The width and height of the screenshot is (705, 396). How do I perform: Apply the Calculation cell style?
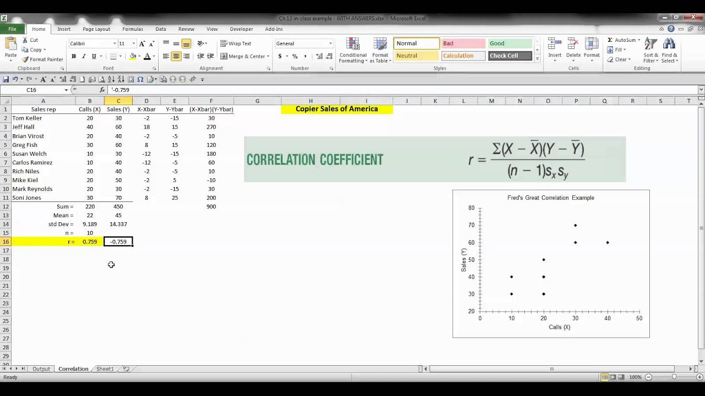463,56
